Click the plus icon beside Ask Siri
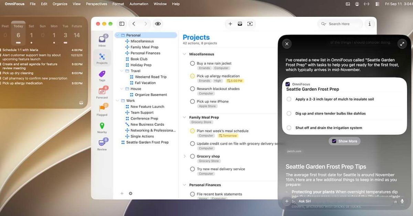Screen dimensions: 413x216 (287, 201)
